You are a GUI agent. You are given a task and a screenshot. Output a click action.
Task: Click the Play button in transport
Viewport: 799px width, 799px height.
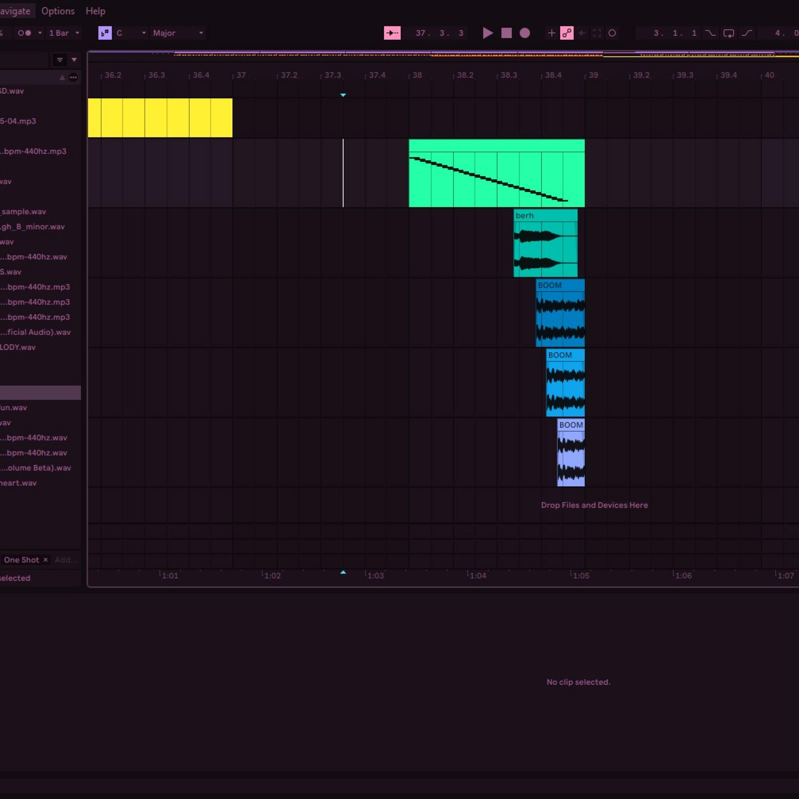(488, 33)
